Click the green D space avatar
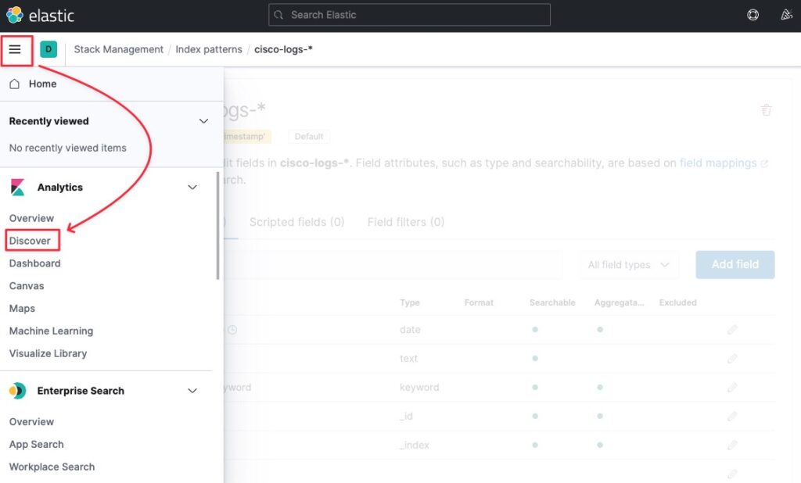 click(48, 49)
